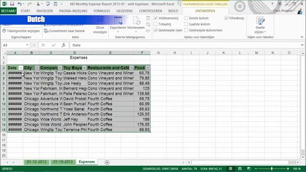Switch to the PAGINA-INDELING tab
The width and height of the screenshot is (306, 172).
(73, 11)
